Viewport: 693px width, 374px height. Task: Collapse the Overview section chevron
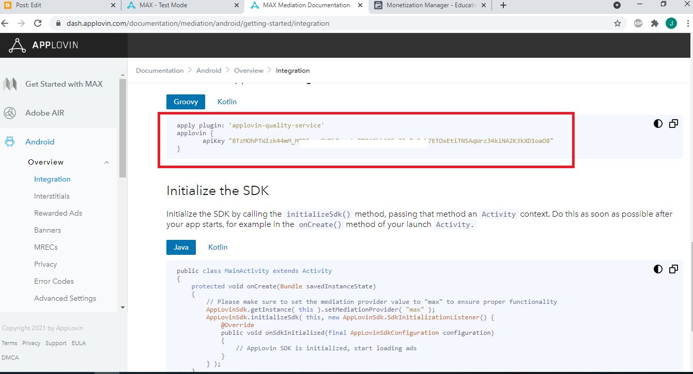[107, 162]
